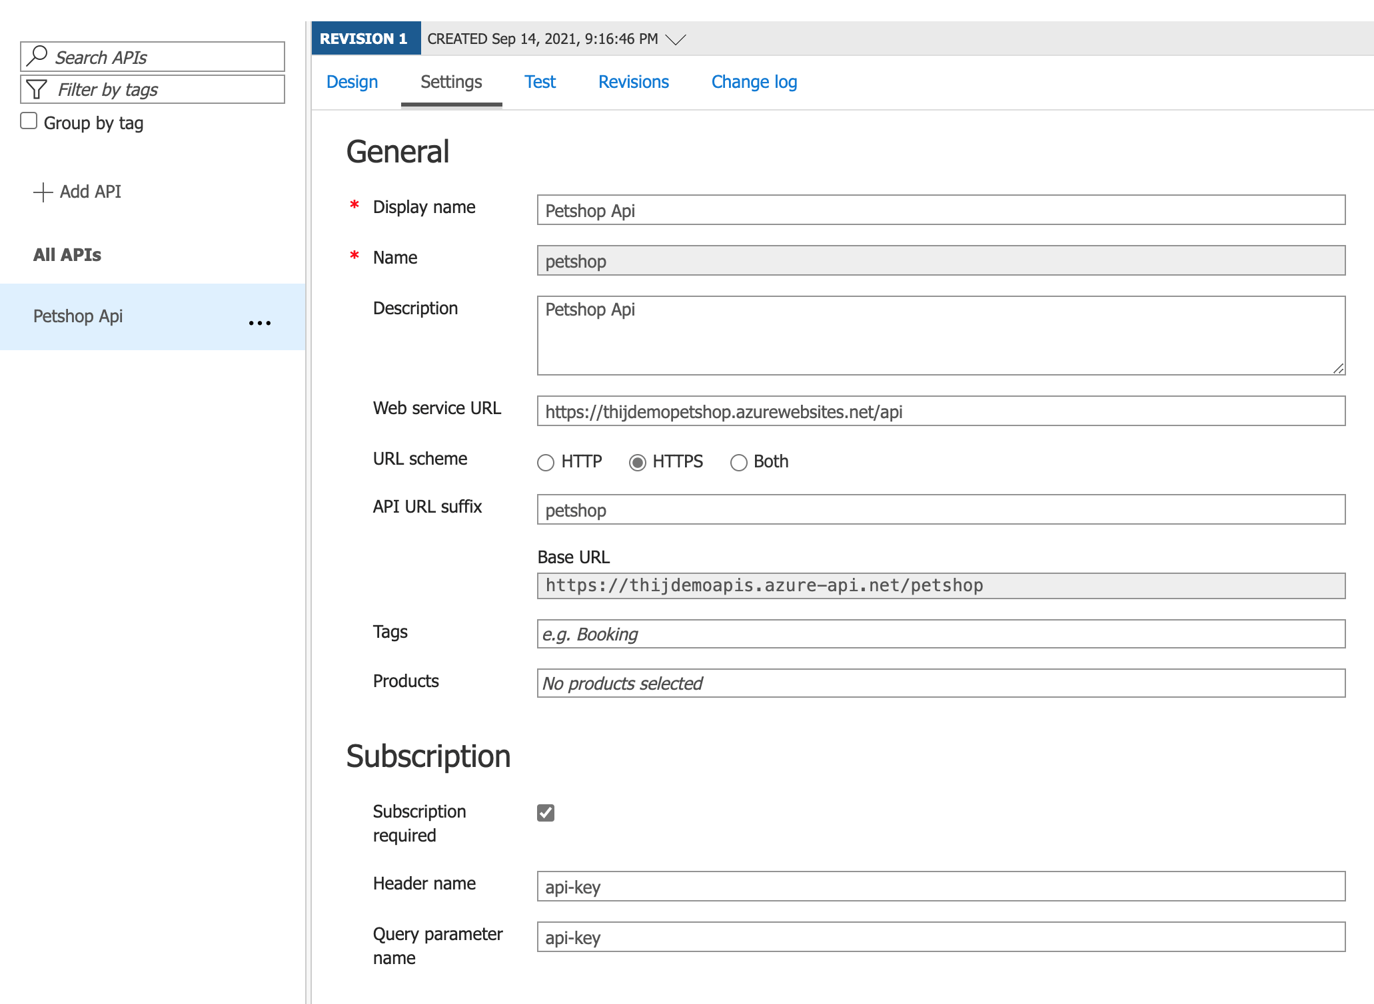Uncheck Subscription required checkbox
Image resolution: width=1374 pixels, height=1004 pixels.
[546, 812]
